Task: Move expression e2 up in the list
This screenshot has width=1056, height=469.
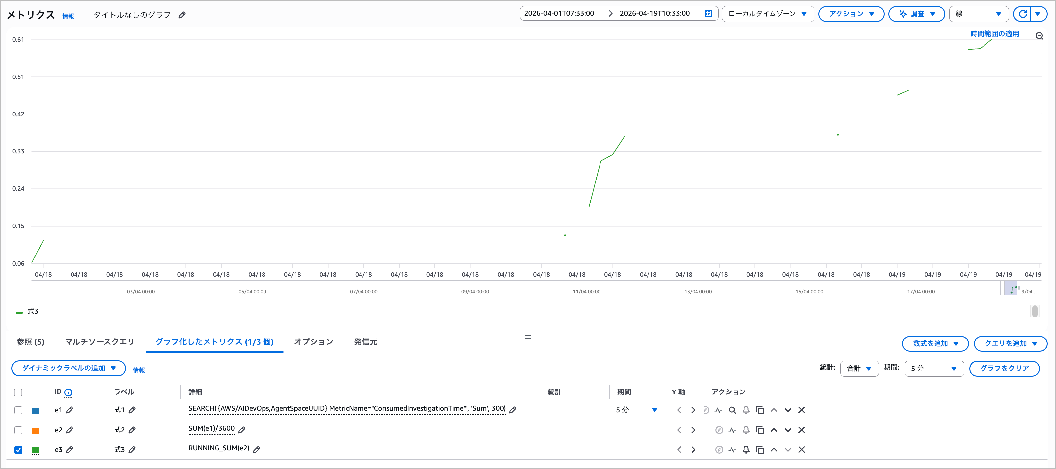Action: (774, 430)
